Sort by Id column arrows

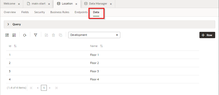tap(15, 46)
